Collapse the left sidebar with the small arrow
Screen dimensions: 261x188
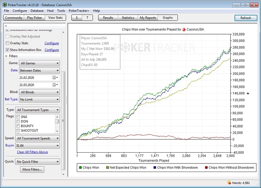click(6, 26)
